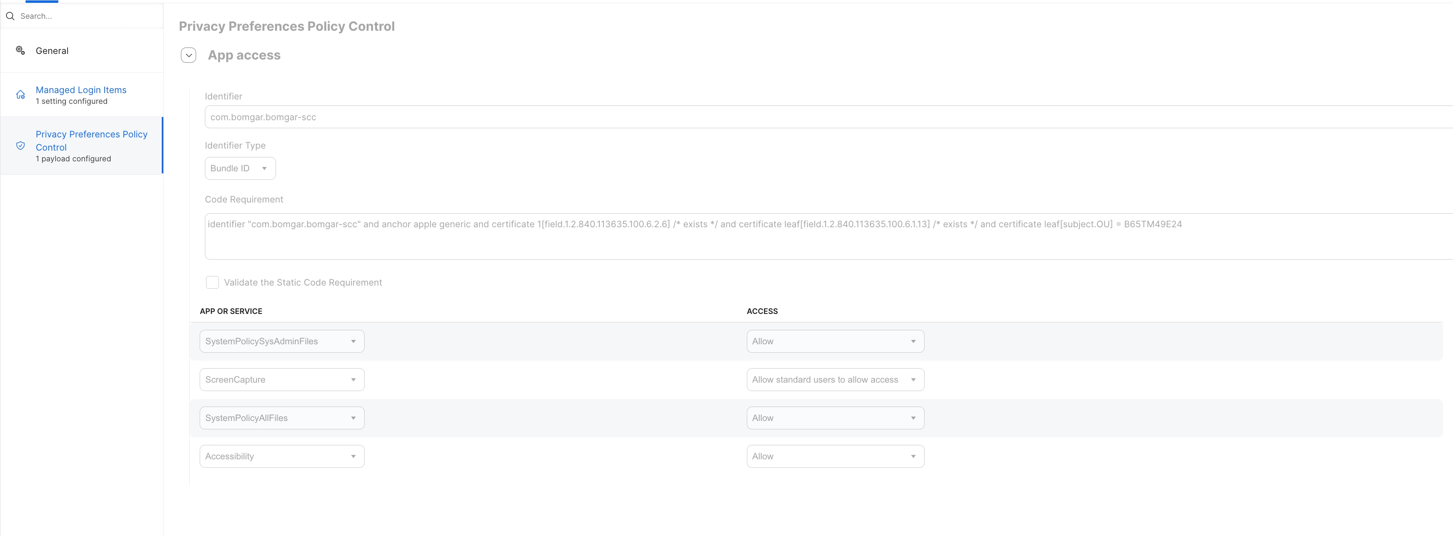This screenshot has height=536, width=1453.
Task: Click the Privacy Preferences Policy Control page title
Action: click(x=286, y=26)
